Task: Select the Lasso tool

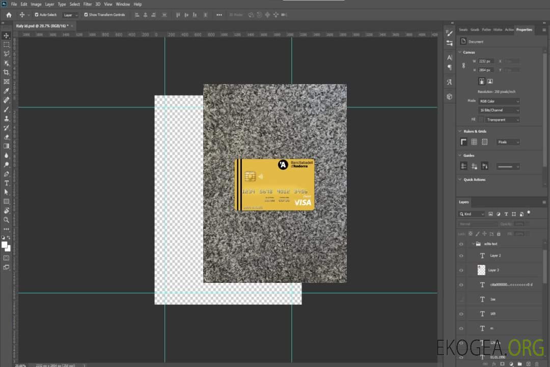Action: pyautogui.click(x=7, y=54)
